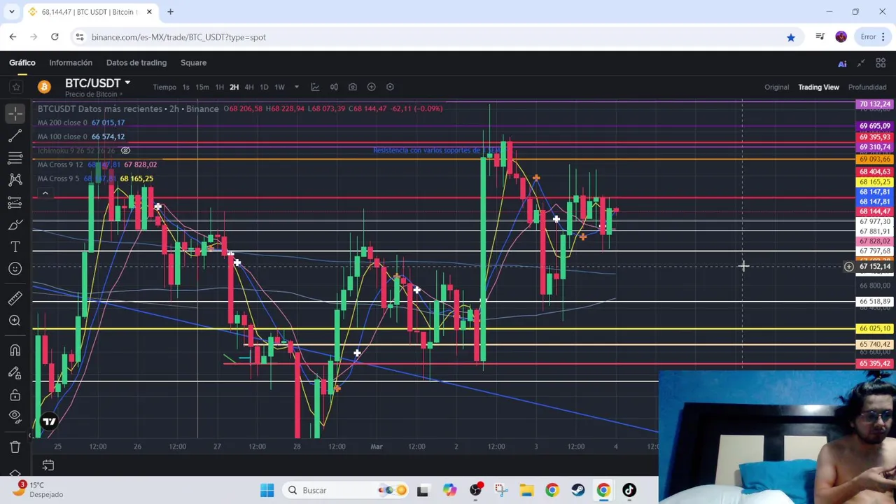
Task: Take a chart snapshot with camera icon
Action: [353, 87]
